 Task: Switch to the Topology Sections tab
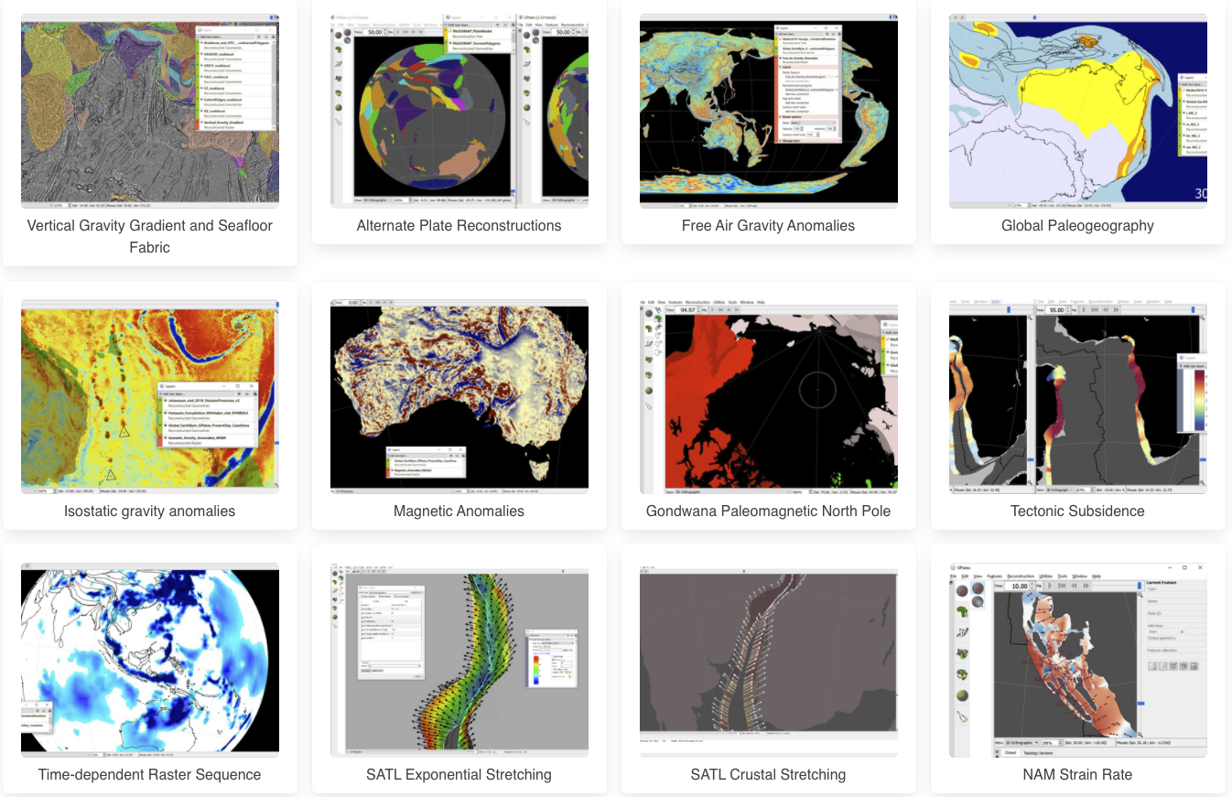tap(1039, 752)
